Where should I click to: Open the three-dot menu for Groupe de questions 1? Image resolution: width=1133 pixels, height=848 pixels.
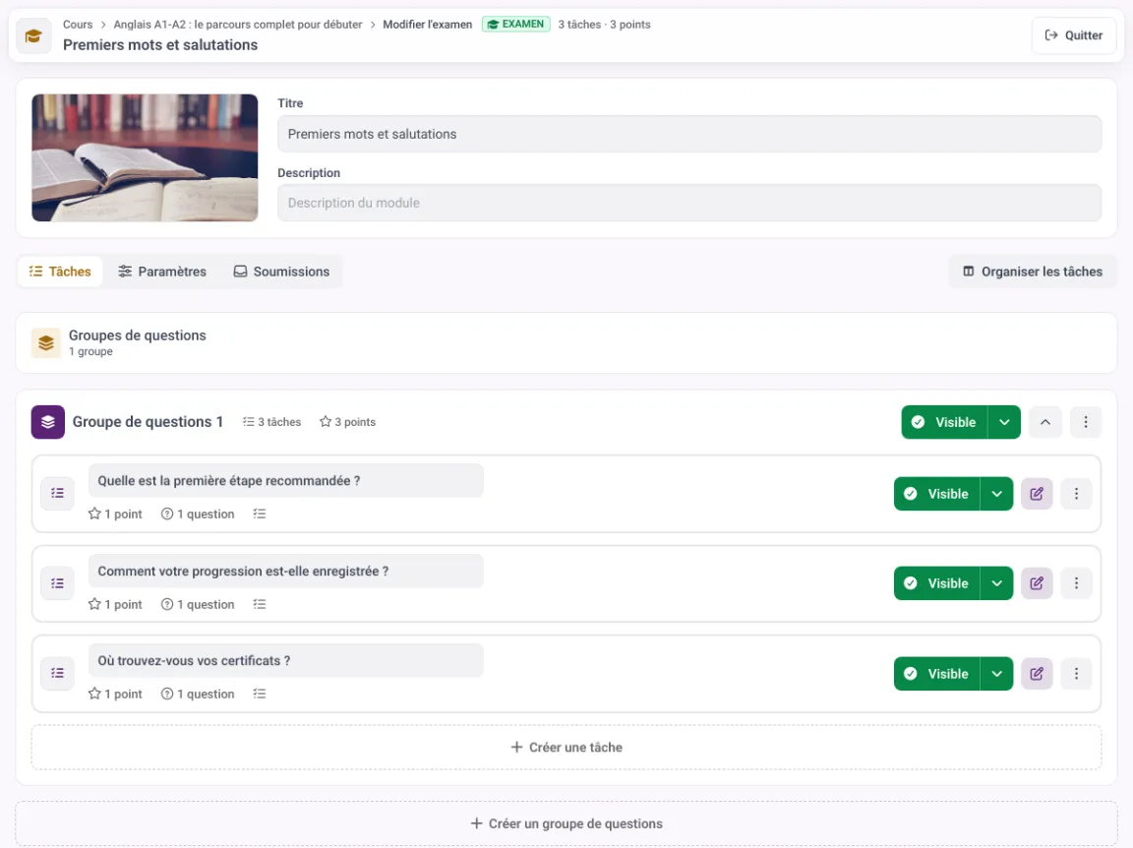[1086, 422]
